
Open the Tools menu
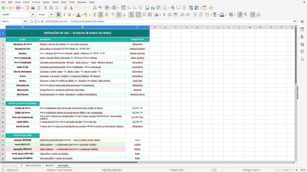[72, 2]
